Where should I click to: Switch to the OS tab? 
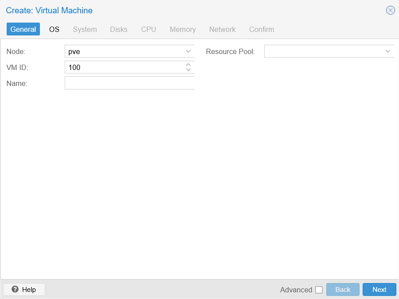tap(54, 29)
